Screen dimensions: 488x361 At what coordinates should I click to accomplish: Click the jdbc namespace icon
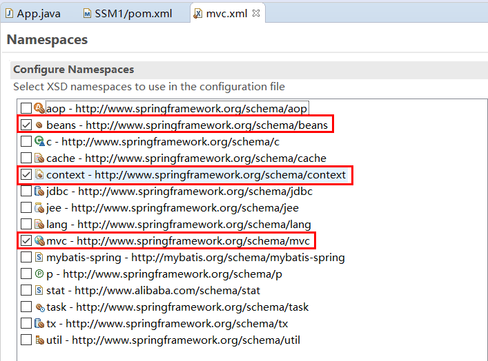tap(39, 191)
